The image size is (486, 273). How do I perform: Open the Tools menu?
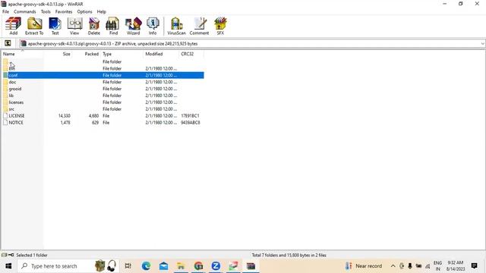(46, 11)
